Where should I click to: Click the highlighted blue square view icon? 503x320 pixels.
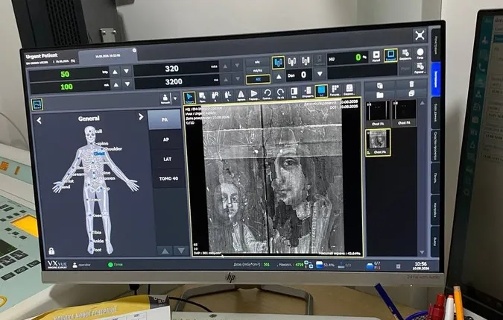pyautogui.click(x=321, y=91)
